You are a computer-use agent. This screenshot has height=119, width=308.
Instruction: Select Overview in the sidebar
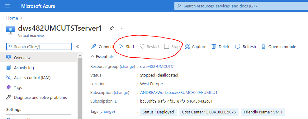pos(39,58)
